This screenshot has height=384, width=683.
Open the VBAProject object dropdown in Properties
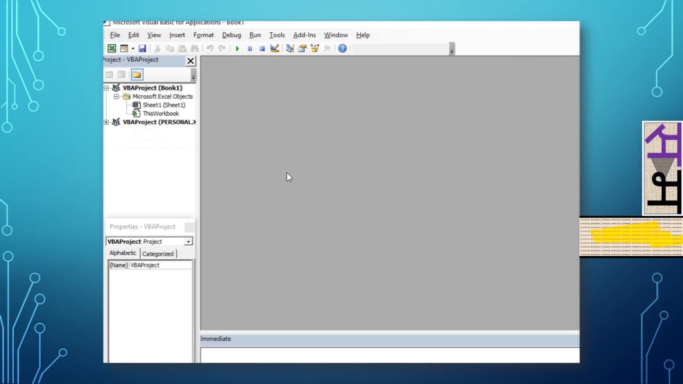[188, 242]
